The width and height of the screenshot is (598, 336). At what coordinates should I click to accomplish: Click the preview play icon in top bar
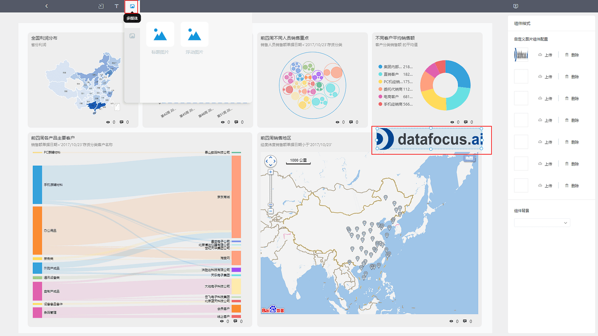pos(516,6)
